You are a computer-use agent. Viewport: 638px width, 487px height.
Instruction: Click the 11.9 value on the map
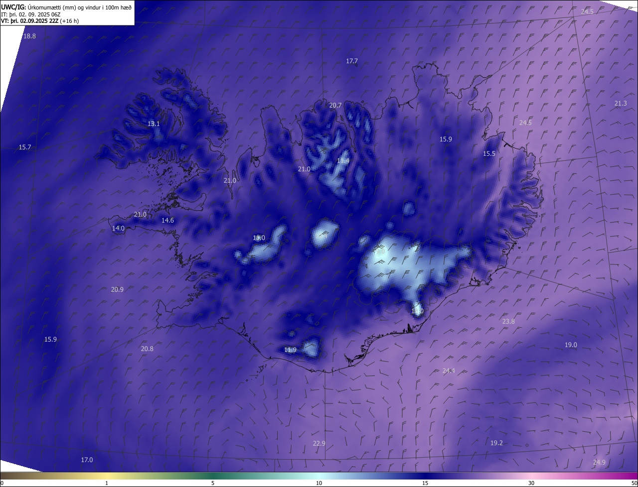click(290, 350)
